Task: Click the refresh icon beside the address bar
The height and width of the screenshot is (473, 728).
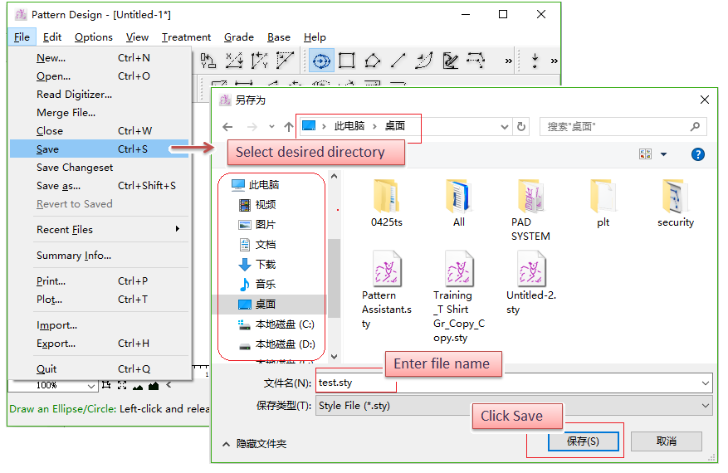Action: click(x=521, y=127)
